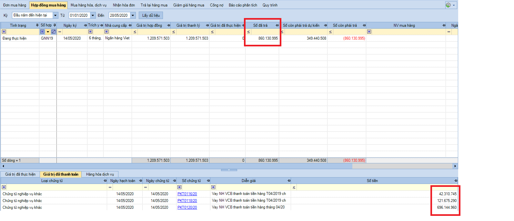Screen dimensions: 514x221
Task: Select the GNN19 contract row
Action: click(x=47, y=38)
